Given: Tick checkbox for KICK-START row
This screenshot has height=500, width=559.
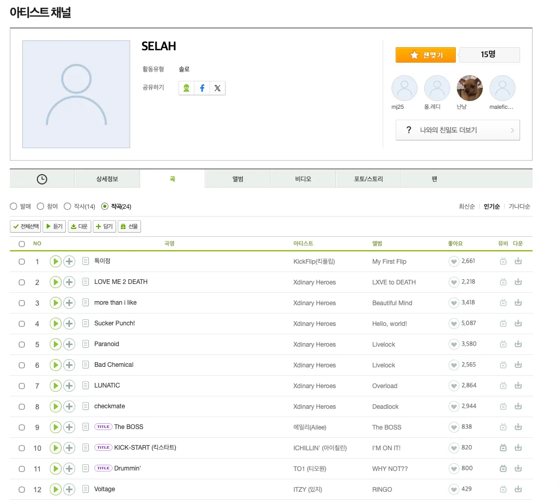Looking at the screenshot, I should (x=22, y=448).
